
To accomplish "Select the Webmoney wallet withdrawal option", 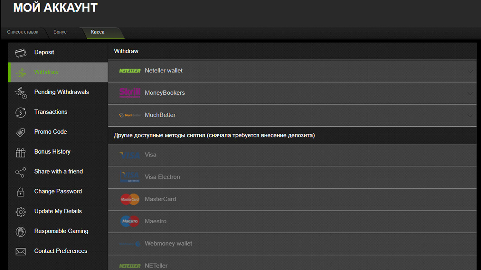I will click(x=168, y=243).
